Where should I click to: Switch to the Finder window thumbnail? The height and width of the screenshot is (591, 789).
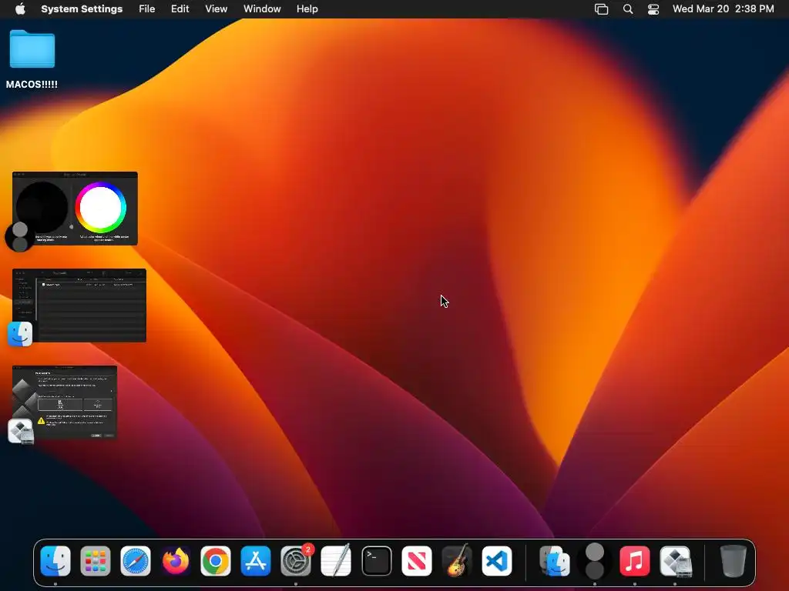[79, 306]
